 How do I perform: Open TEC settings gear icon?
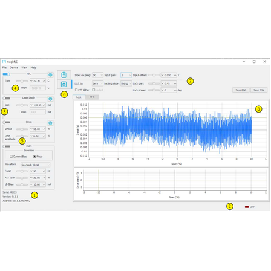click(x=50, y=75)
